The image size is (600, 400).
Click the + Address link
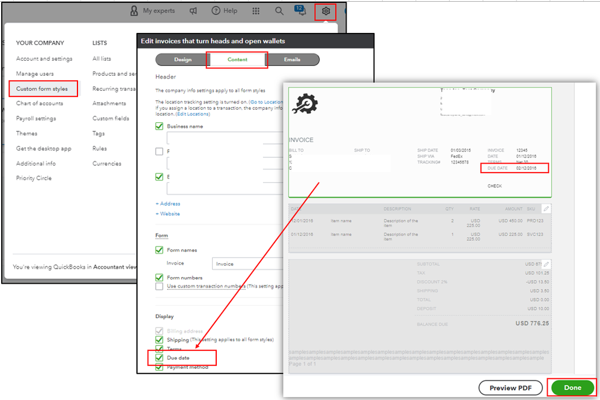click(x=168, y=204)
